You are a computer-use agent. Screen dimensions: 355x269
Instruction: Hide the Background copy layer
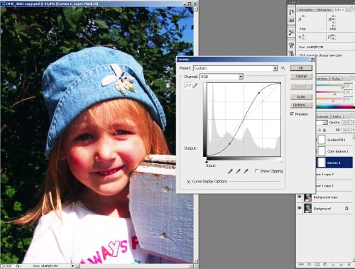coord(300,197)
